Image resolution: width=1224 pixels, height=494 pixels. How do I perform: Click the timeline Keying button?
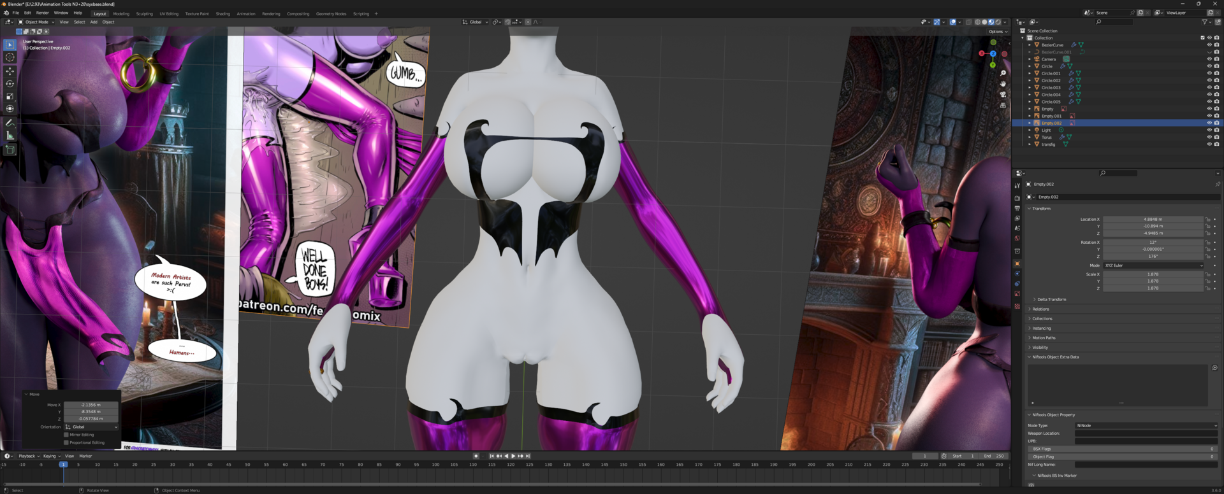(51, 456)
